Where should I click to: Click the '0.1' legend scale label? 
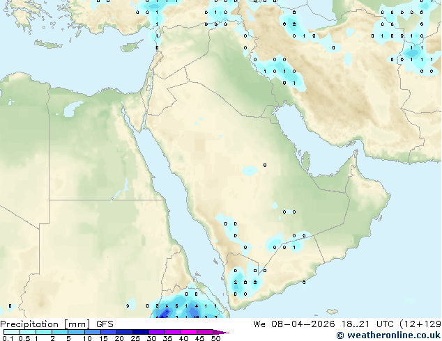click(8, 338)
